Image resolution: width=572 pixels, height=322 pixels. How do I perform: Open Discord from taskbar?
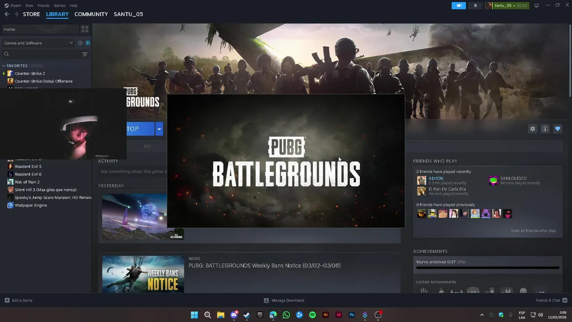234,315
